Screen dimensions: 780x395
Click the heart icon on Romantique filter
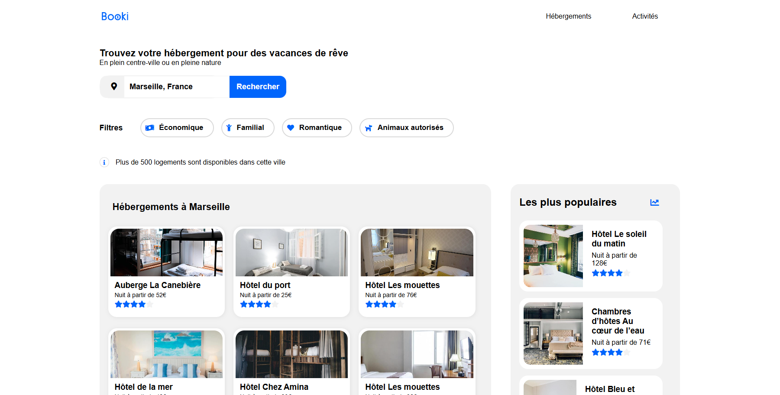(x=291, y=127)
